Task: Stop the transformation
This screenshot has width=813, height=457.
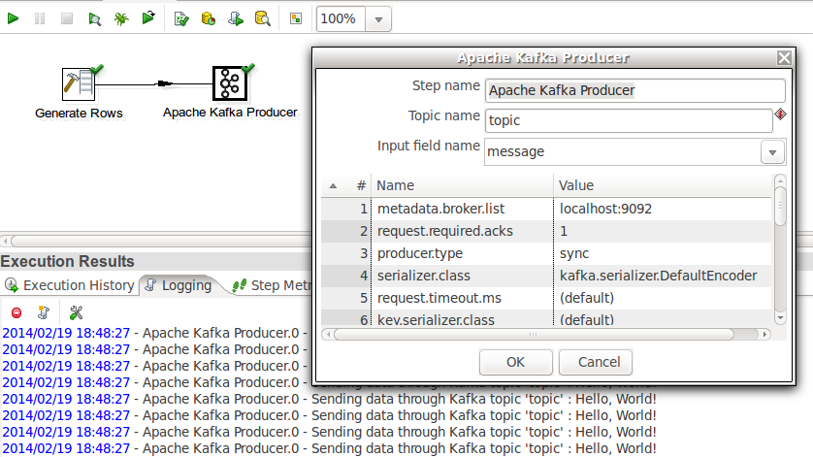Action: click(67, 19)
